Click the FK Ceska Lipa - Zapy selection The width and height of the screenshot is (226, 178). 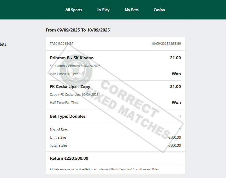(70, 87)
